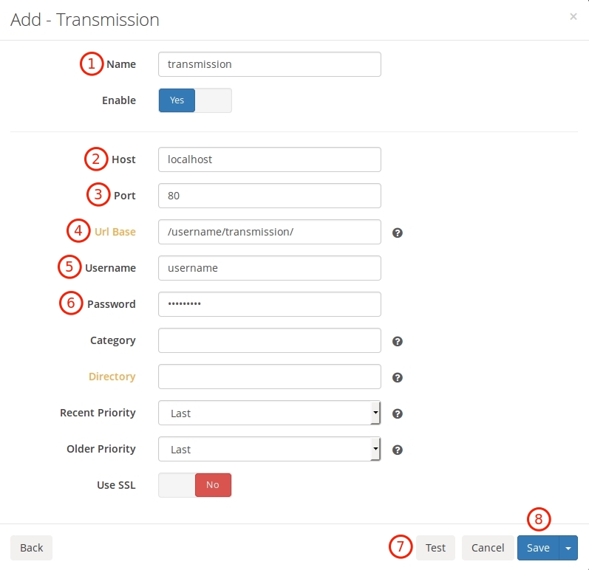Viewport: 589px width, 570px height.
Task: Select the Username input field
Action: [x=269, y=268]
